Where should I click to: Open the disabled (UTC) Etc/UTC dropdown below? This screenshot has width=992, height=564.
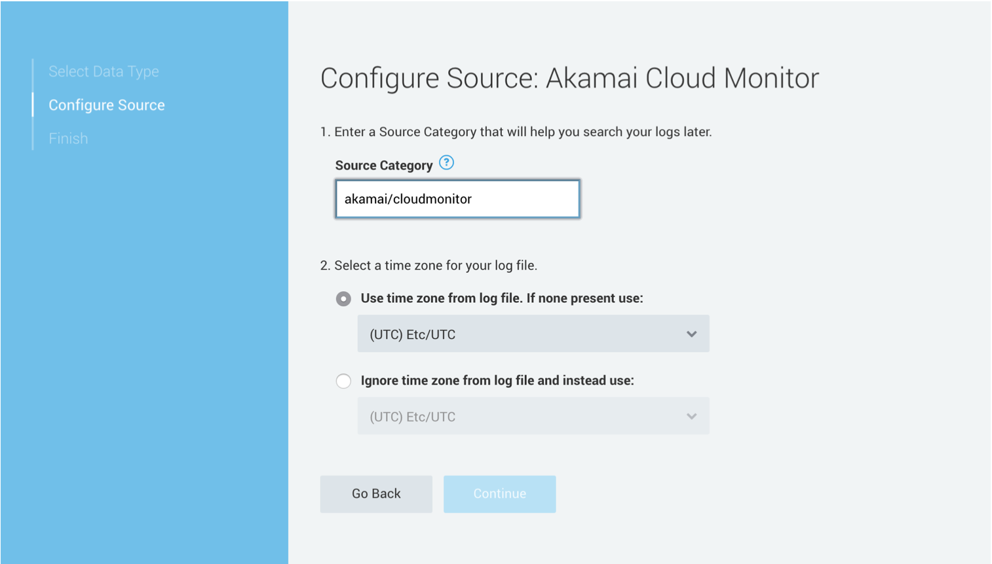point(533,416)
